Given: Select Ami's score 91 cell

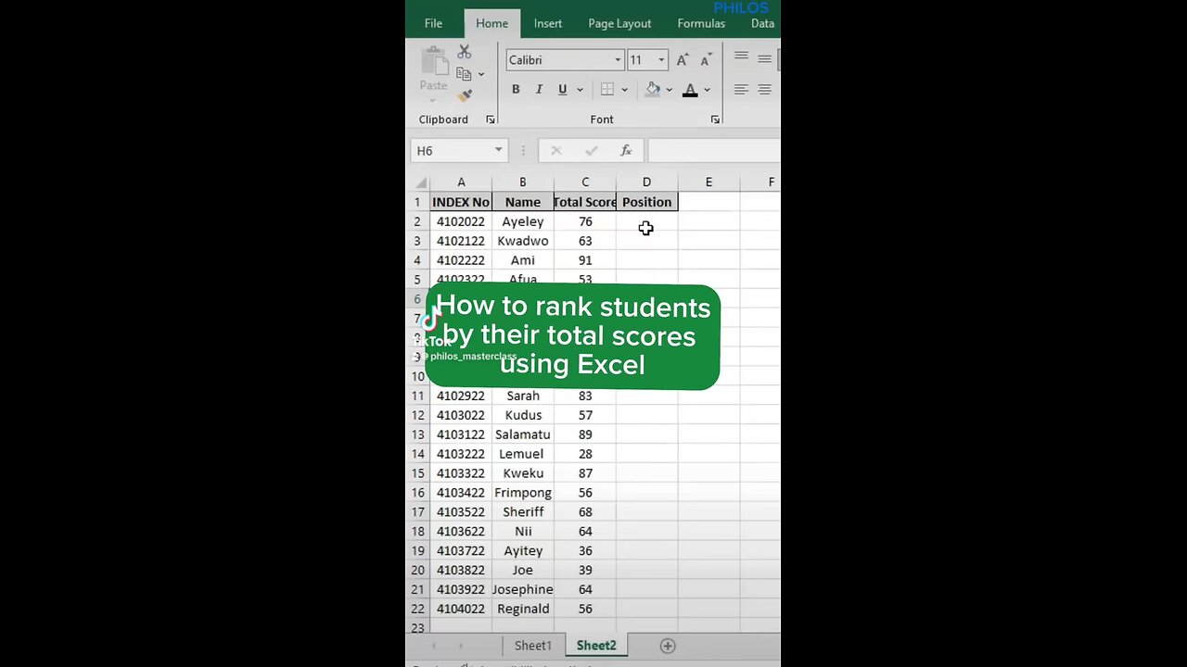Looking at the screenshot, I should click(585, 260).
